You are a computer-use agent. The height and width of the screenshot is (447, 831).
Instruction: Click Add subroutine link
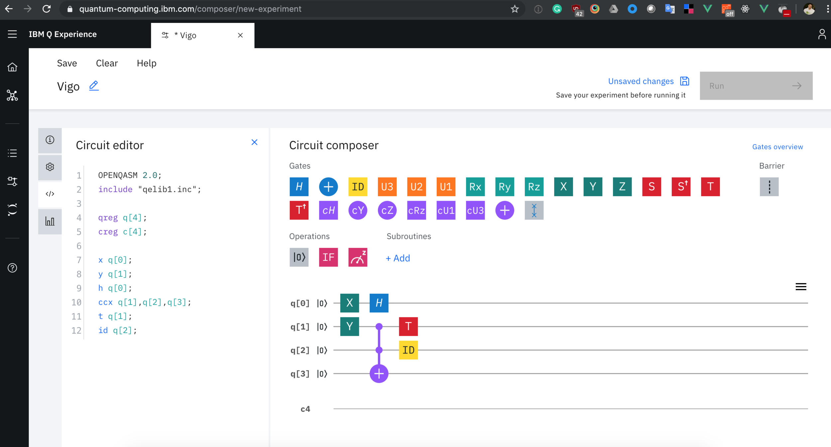[x=398, y=258]
